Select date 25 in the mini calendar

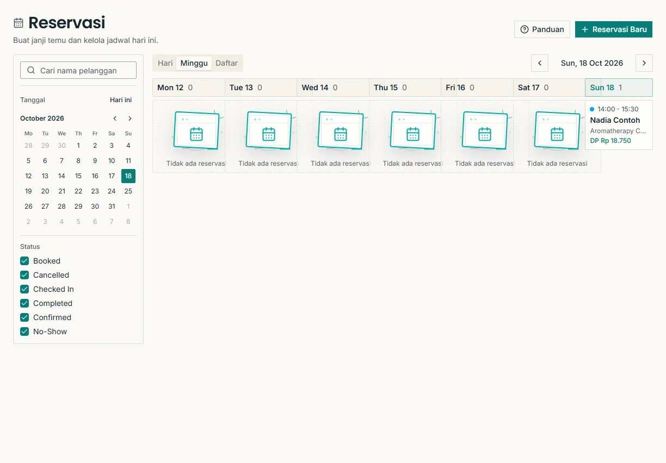click(x=128, y=191)
